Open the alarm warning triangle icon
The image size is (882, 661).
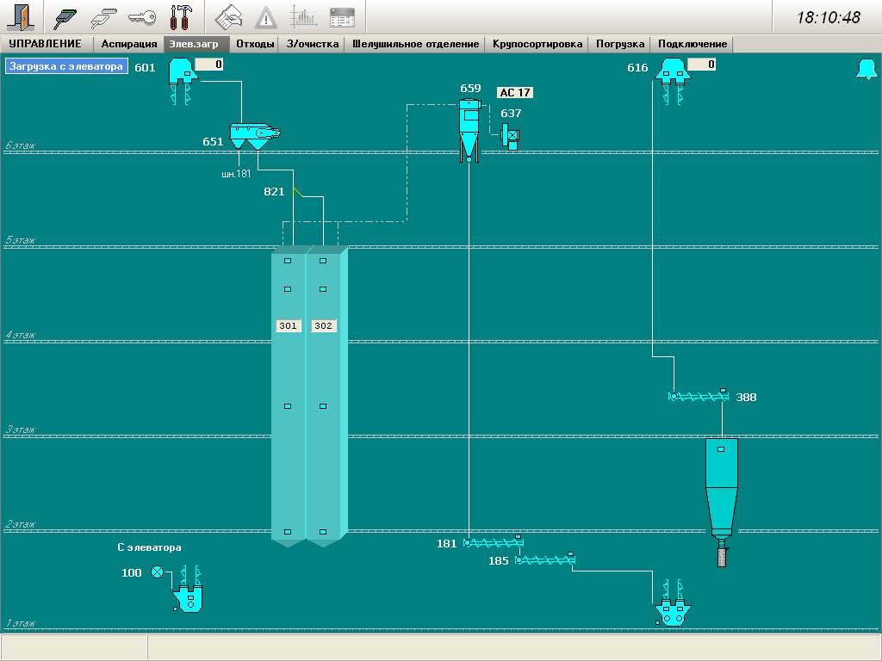pos(266,16)
